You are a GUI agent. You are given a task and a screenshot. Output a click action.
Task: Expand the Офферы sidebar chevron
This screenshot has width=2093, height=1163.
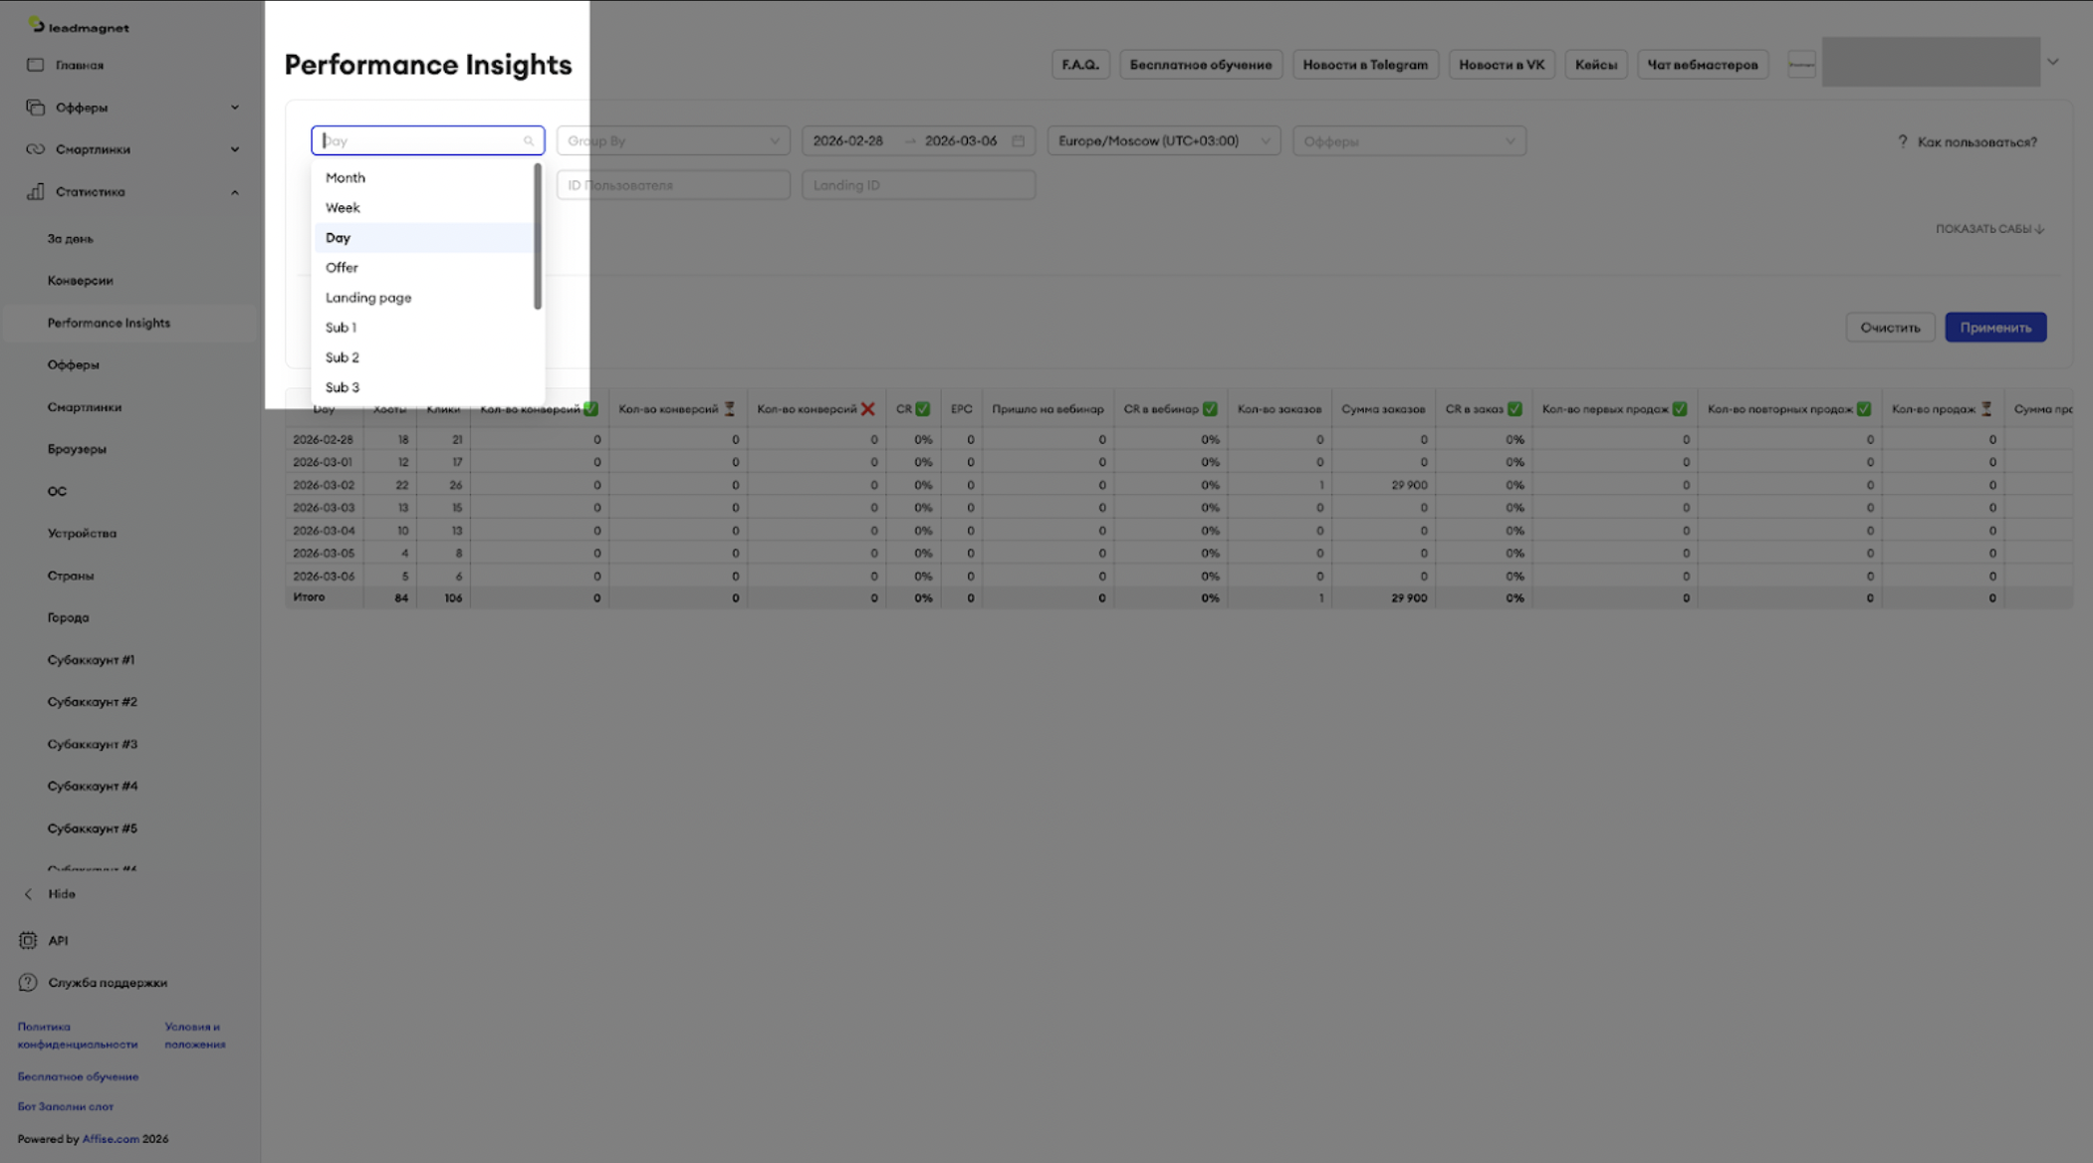coord(235,108)
